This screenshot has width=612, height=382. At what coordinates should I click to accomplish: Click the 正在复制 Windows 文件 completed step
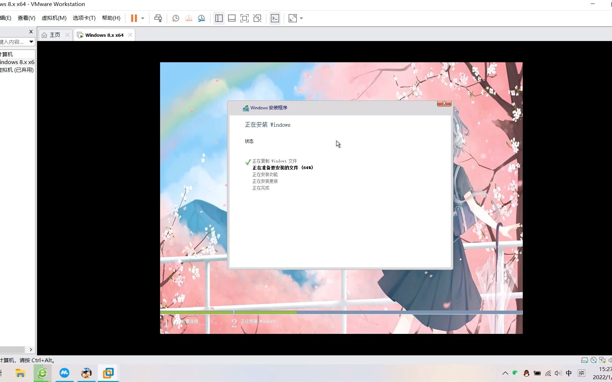(x=274, y=161)
